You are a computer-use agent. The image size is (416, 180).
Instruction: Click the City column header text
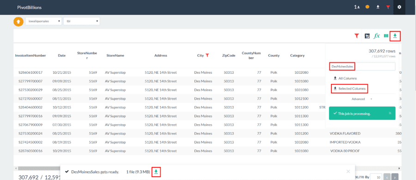(x=200, y=55)
